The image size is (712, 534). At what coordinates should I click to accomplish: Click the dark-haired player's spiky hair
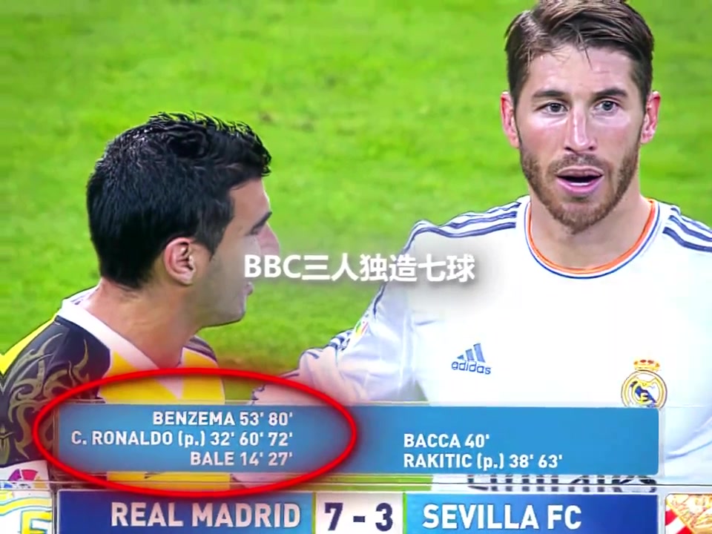pos(177,182)
